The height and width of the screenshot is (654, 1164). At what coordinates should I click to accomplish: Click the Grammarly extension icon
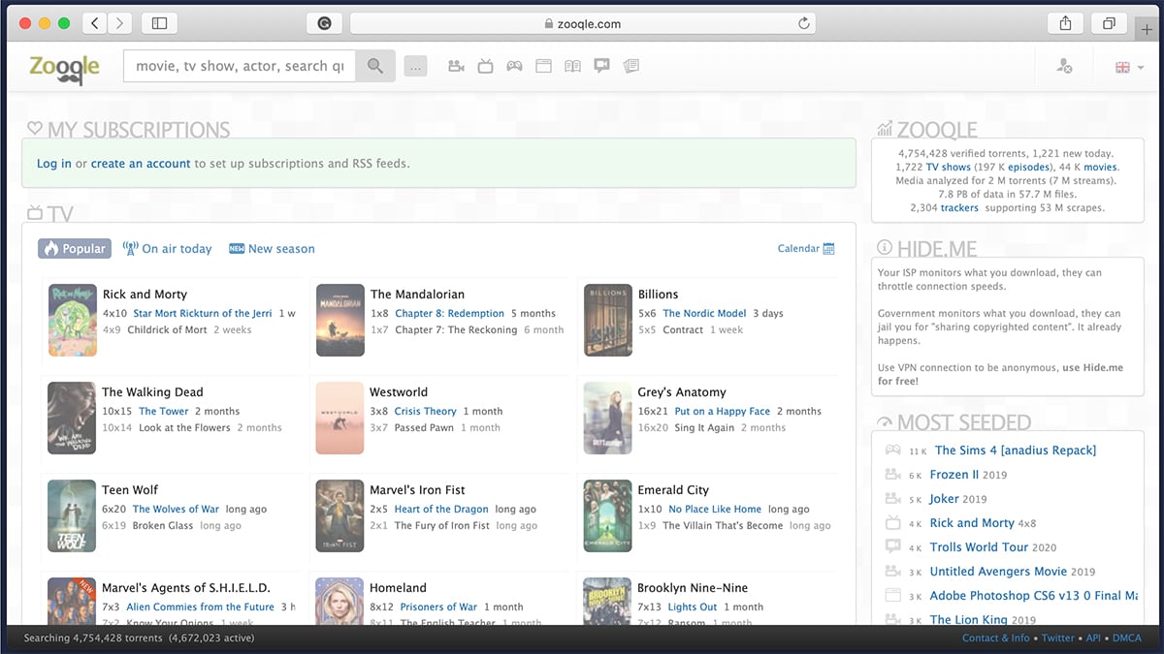click(324, 23)
